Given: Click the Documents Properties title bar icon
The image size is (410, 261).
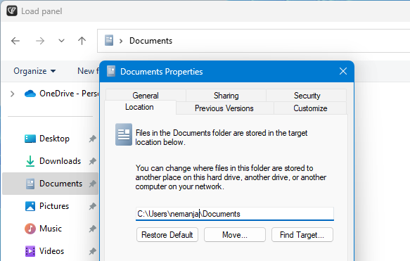Looking at the screenshot, I should [x=111, y=71].
